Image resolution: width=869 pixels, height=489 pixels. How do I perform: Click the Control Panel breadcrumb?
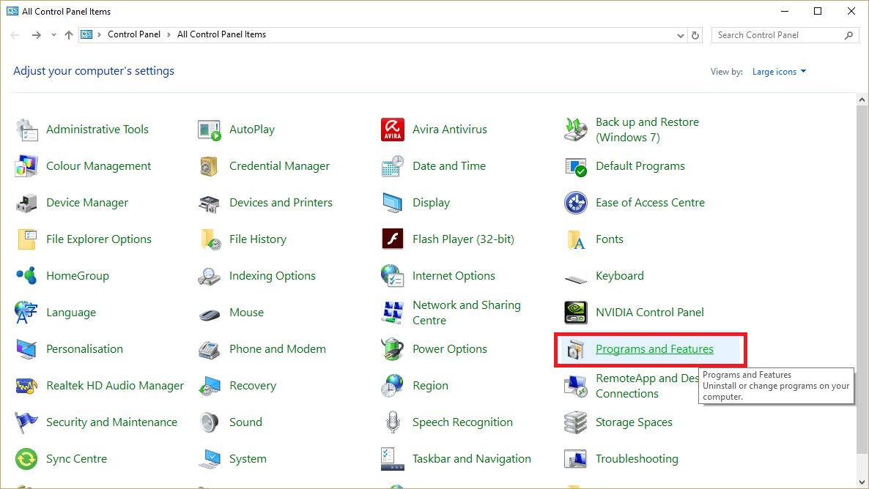pos(134,34)
